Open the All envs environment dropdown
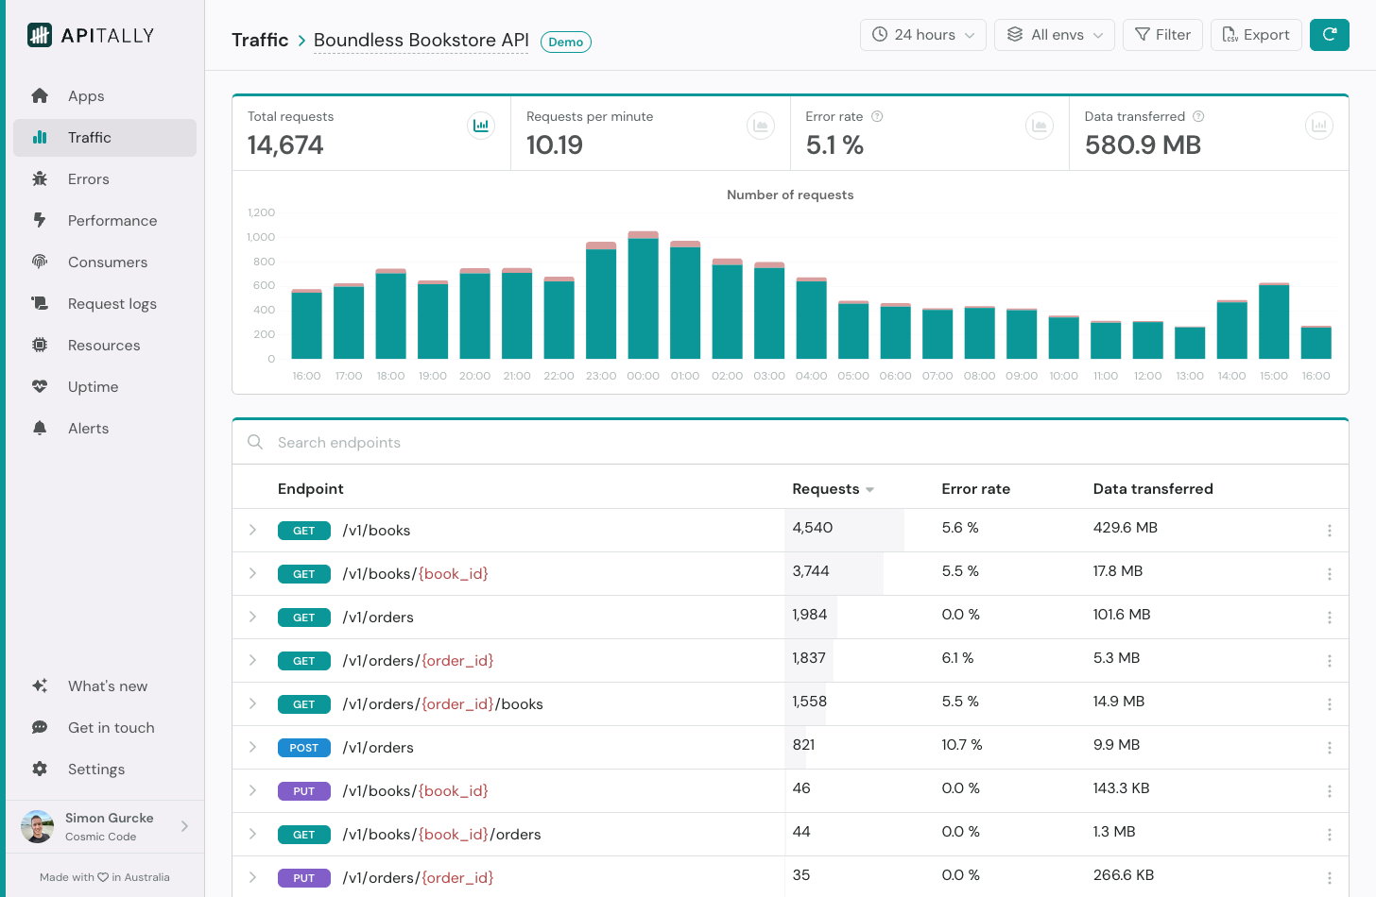 click(x=1054, y=34)
